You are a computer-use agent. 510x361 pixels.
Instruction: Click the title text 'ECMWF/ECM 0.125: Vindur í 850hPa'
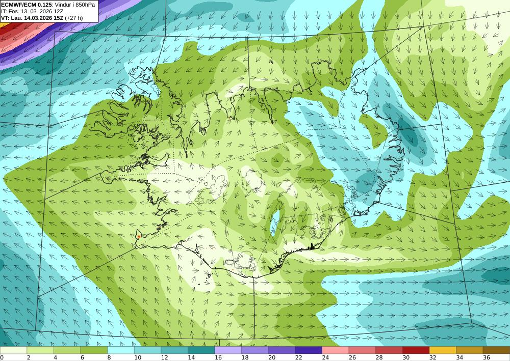48,5
